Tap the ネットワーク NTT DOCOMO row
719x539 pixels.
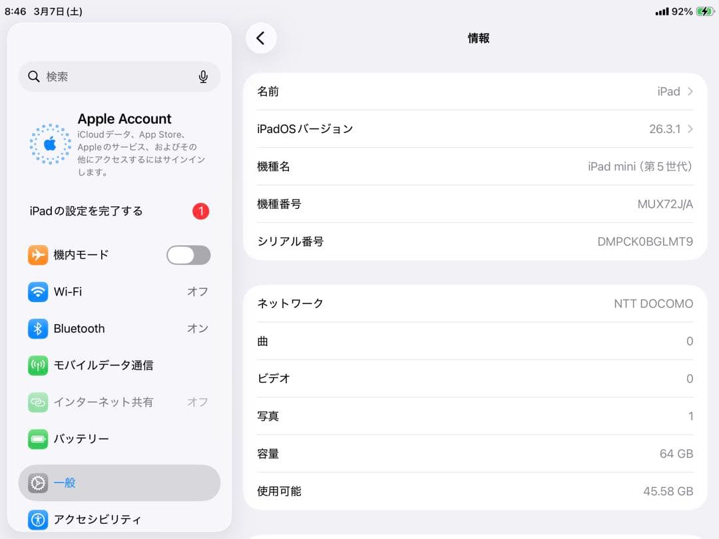[x=475, y=303]
